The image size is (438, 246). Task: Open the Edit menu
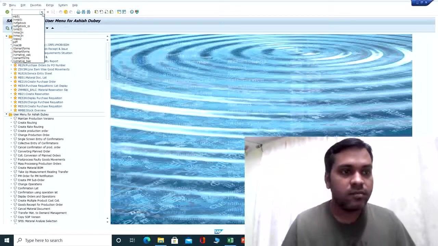[23, 5]
